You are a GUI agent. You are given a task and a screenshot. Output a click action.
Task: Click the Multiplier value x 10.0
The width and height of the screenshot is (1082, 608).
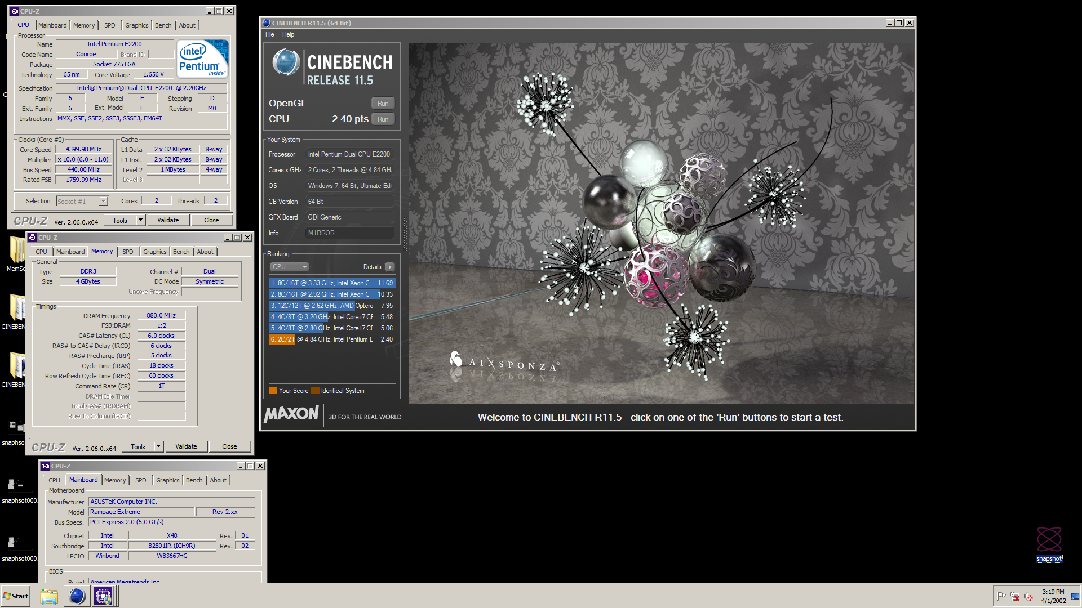click(x=83, y=160)
